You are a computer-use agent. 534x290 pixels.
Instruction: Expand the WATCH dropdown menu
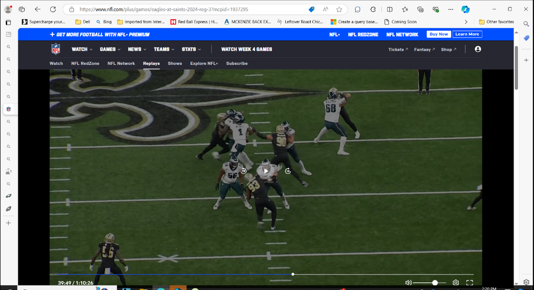82,49
